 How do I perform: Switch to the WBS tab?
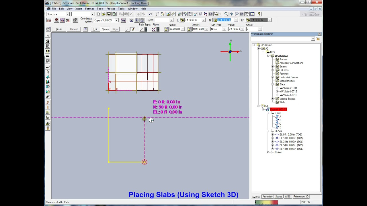288,197
